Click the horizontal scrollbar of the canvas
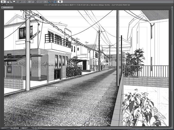 (x=107, y=128)
